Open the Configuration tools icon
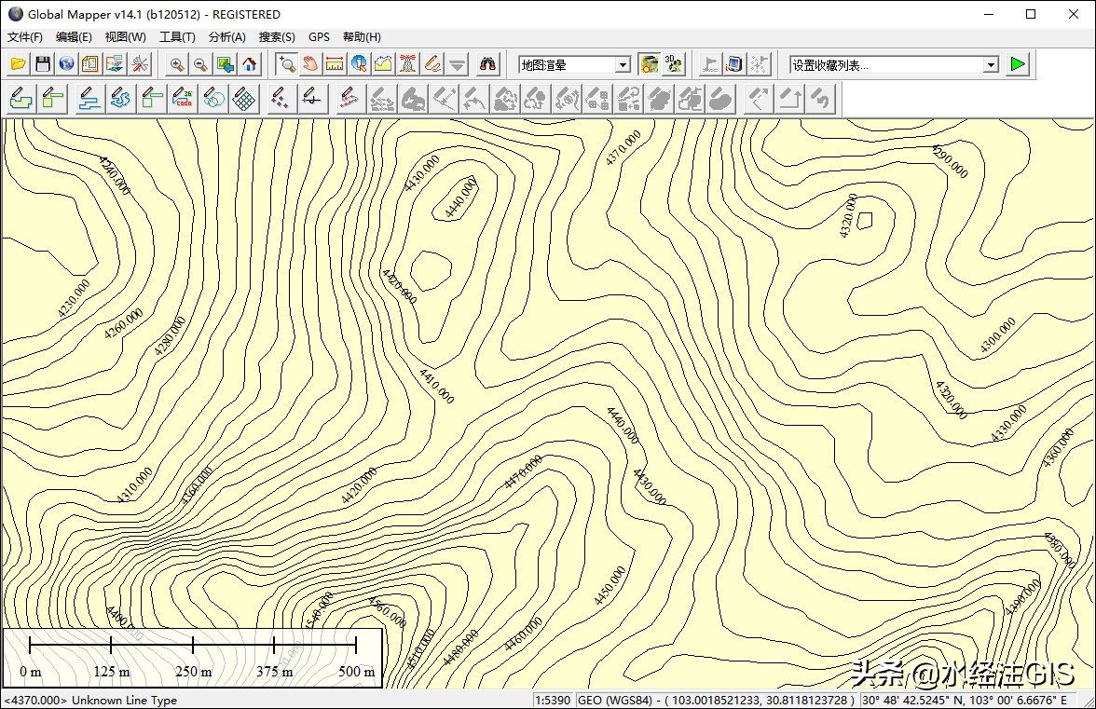Viewport: 1096px width, 709px height. pos(140,64)
